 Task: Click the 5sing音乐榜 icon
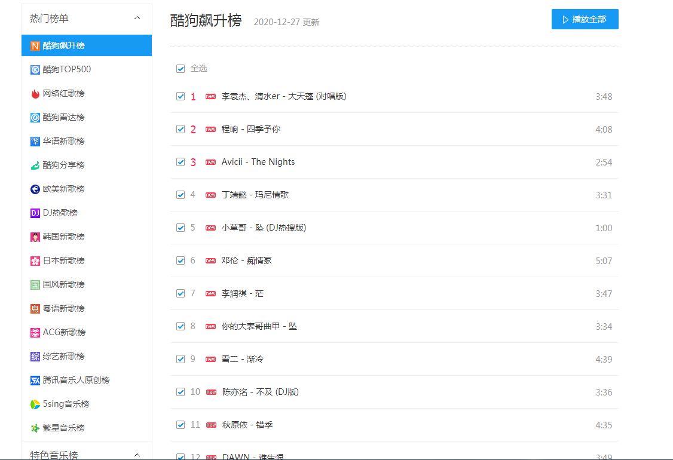click(x=35, y=404)
